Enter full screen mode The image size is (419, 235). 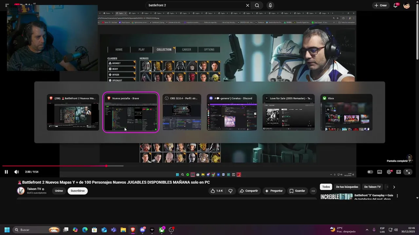[408, 172]
